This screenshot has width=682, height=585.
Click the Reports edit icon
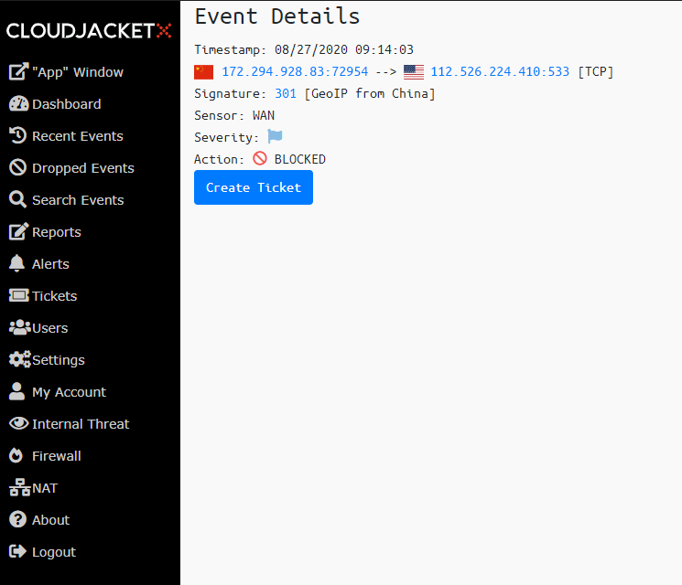point(18,231)
